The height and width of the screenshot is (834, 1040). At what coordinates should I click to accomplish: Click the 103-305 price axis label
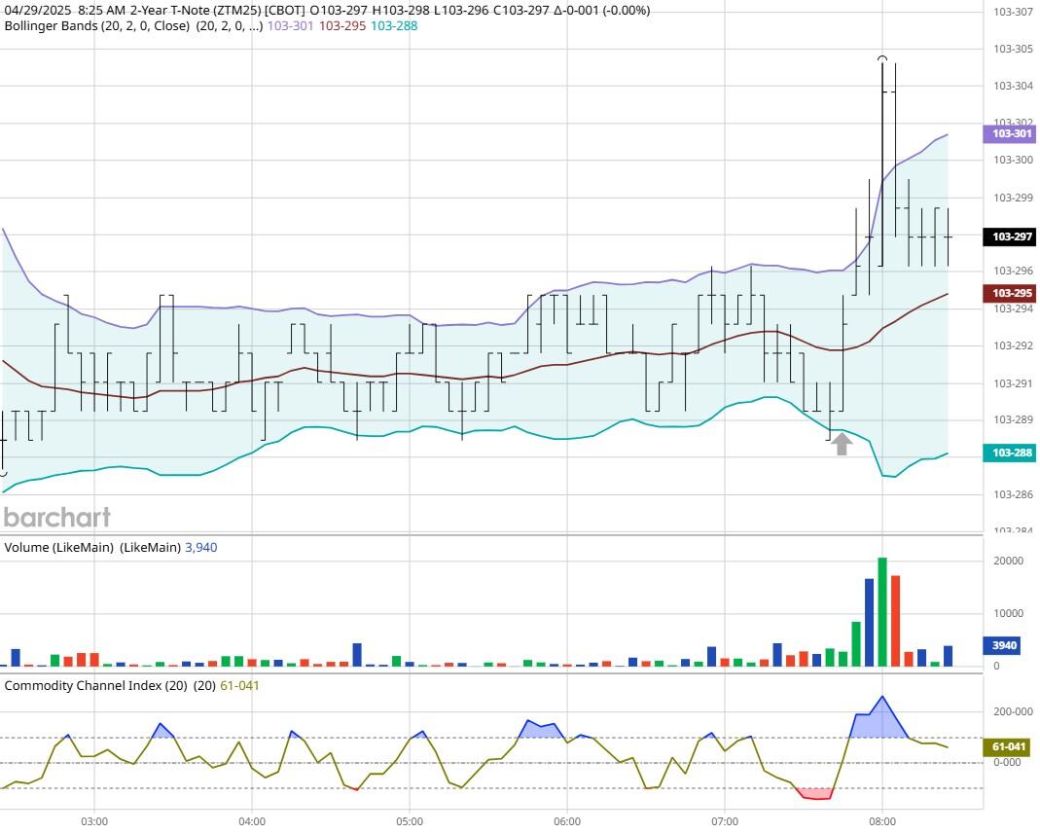(x=1012, y=49)
